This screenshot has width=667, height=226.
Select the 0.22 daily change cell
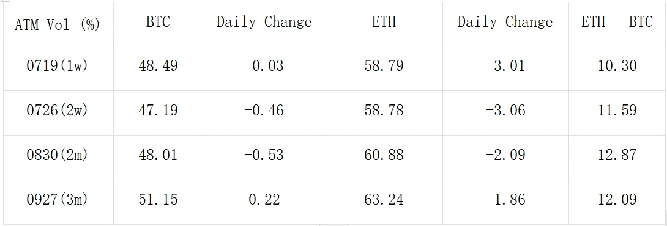[x=264, y=202]
